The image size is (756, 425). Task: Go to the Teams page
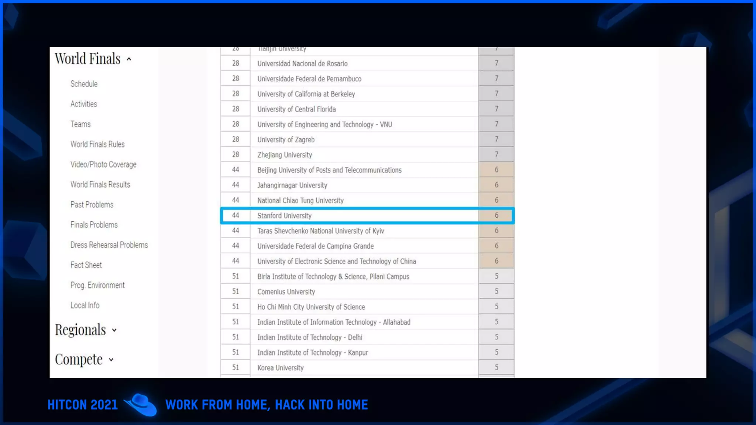click(x=80, y=124)
